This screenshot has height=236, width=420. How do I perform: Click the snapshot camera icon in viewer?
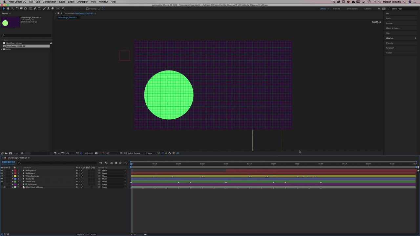96,153
